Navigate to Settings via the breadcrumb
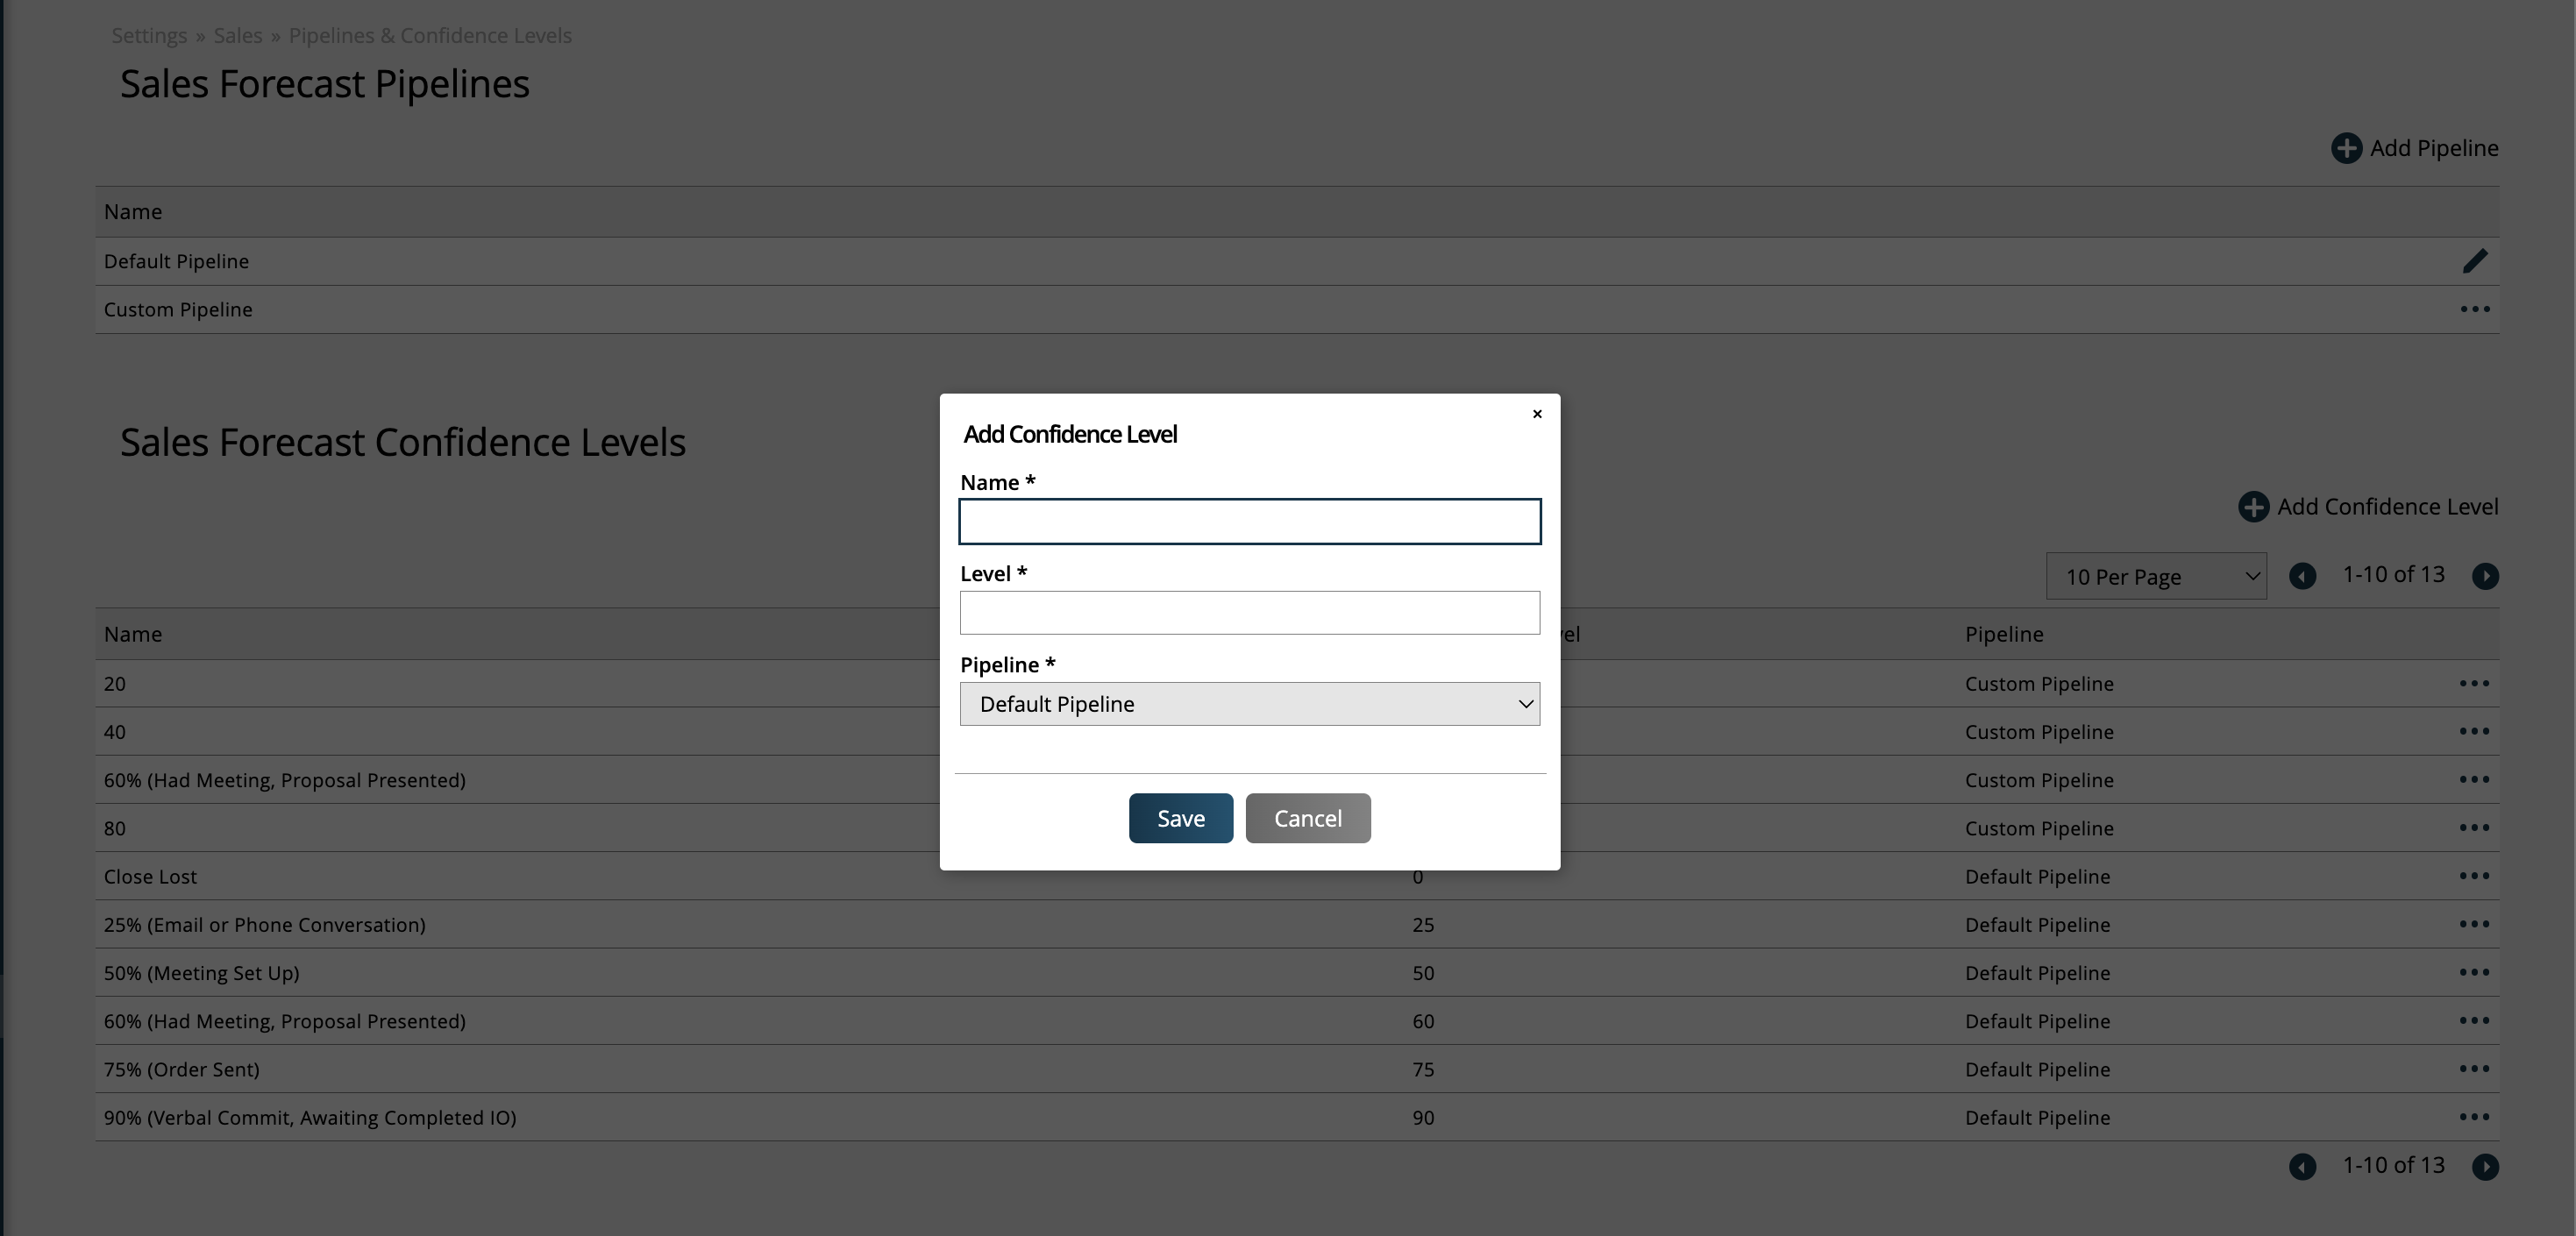 coord(149,35)
